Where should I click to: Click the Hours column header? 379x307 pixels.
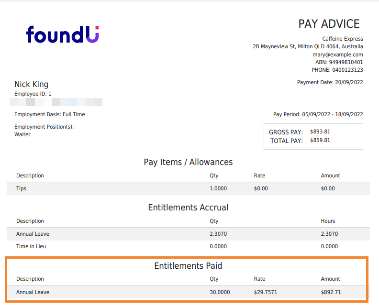tap(328, 221)
